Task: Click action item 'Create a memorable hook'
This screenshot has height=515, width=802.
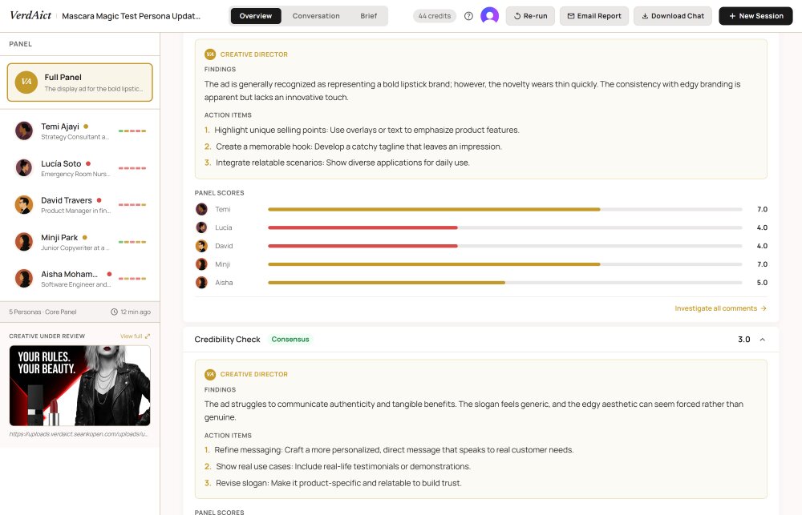Action: (353, 146)
